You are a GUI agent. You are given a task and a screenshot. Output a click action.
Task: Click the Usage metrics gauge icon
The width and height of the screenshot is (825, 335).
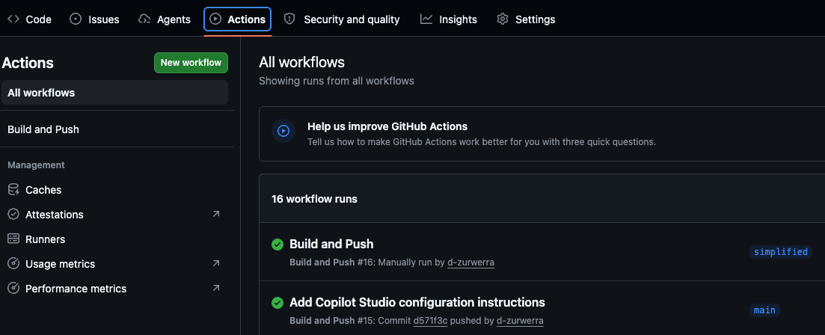[13, 264]
